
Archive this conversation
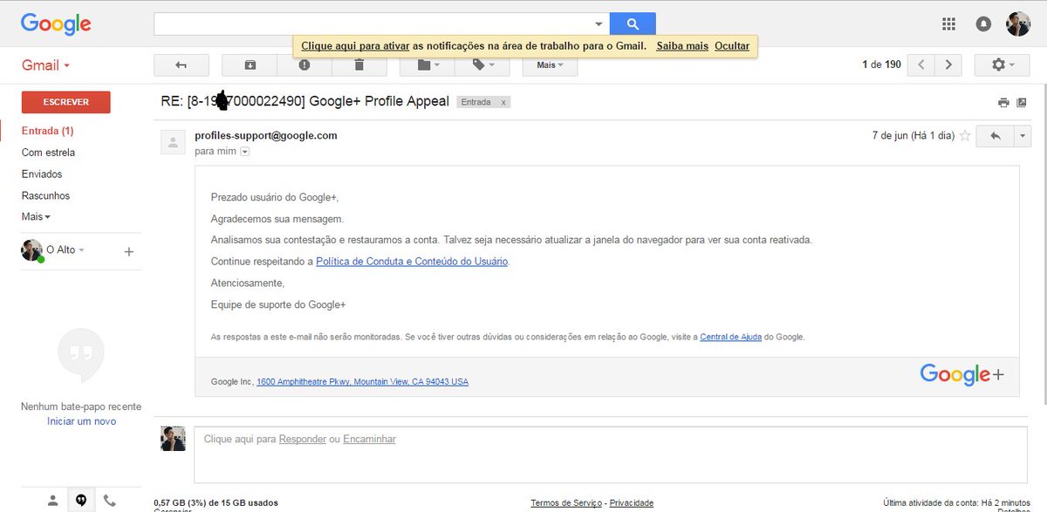click(250, 65)
